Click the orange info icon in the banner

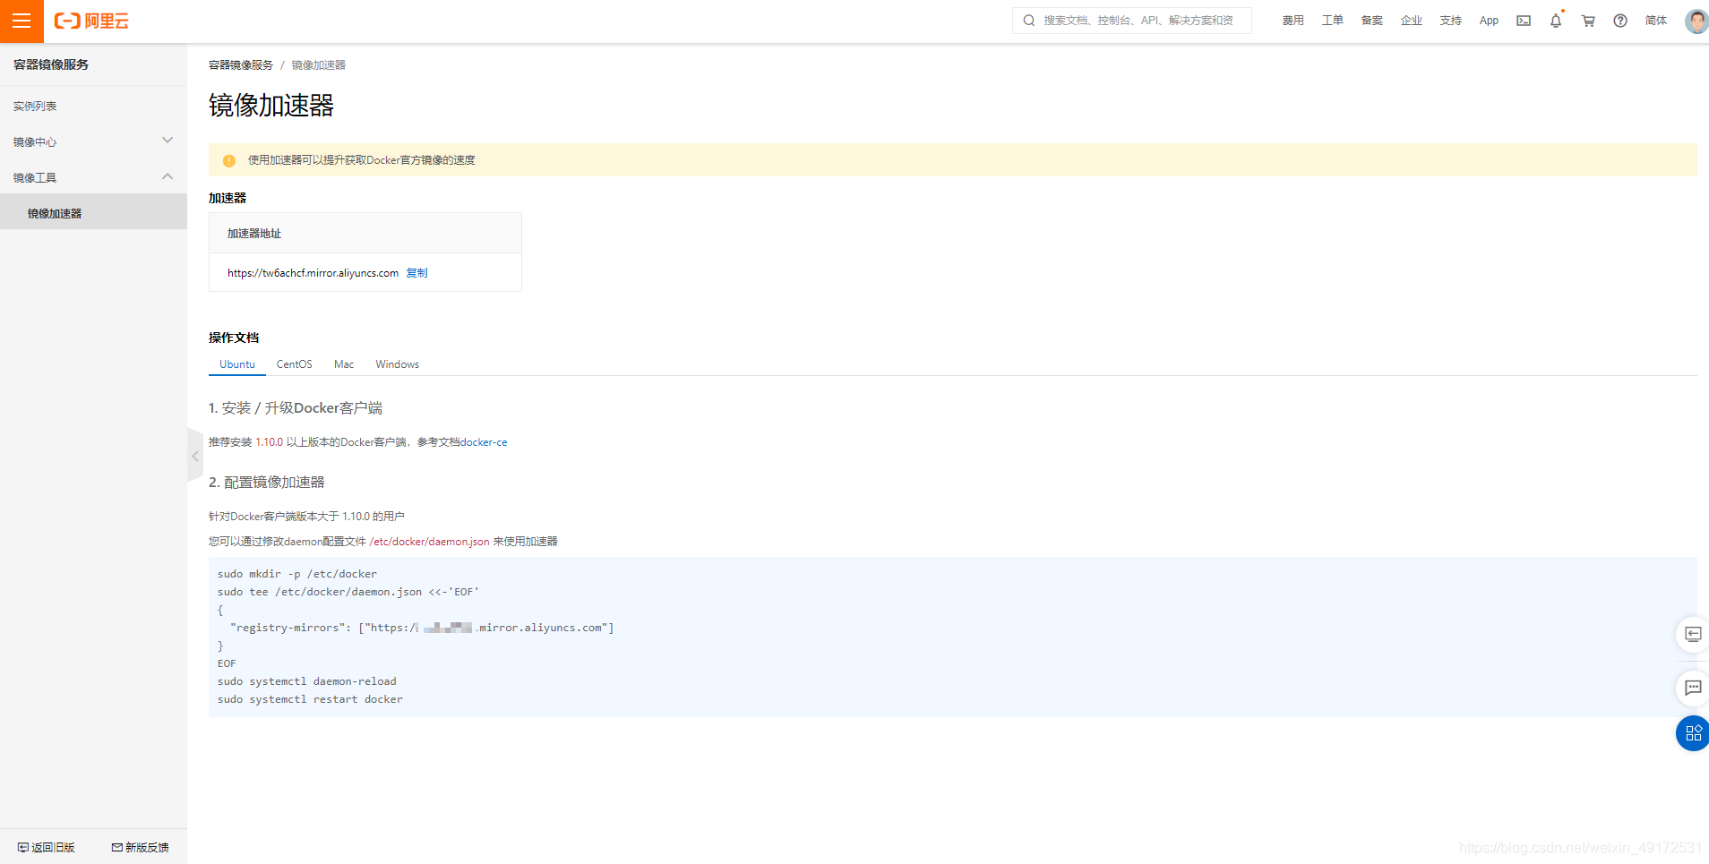[229, 161]
